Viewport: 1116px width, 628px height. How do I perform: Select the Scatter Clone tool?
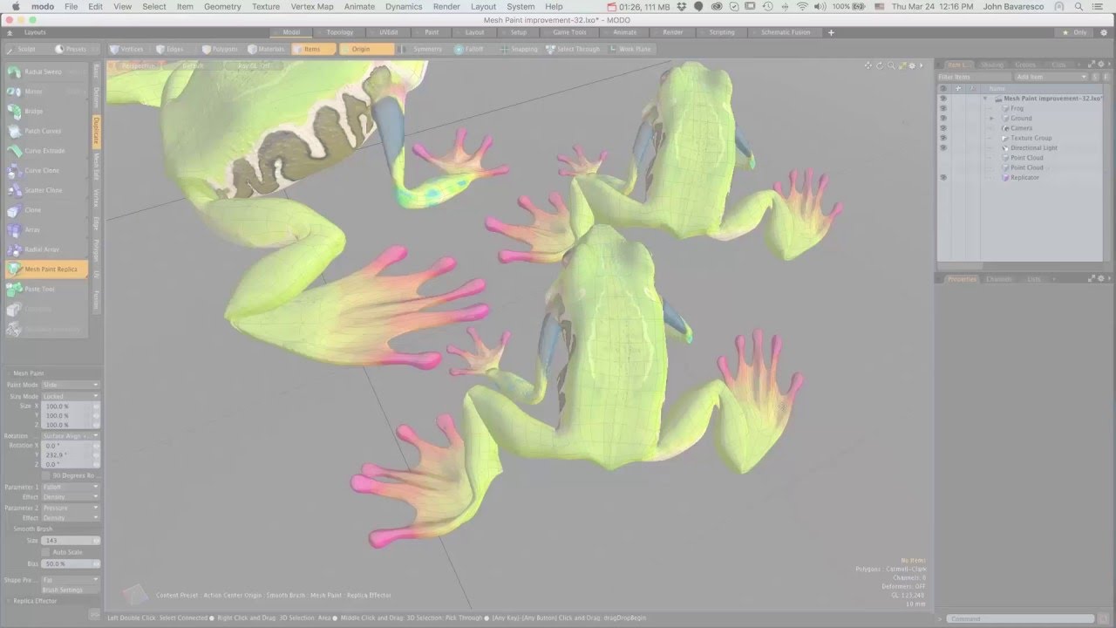(45, 190)
